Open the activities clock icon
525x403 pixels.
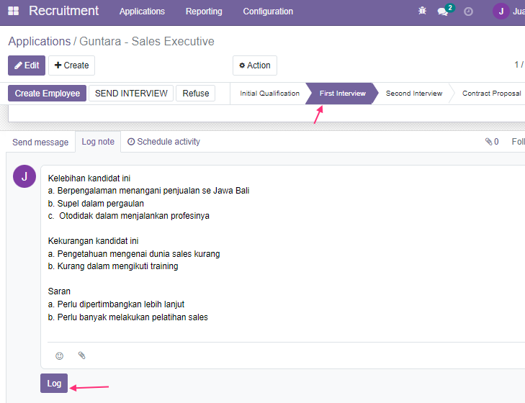468,12
